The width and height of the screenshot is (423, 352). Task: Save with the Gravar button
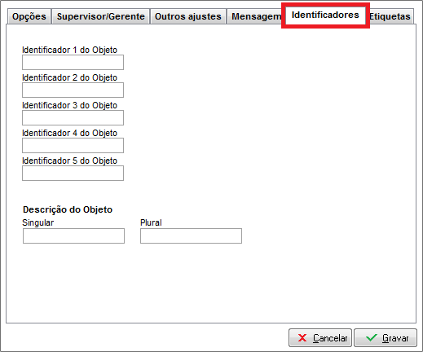(386, 338)
